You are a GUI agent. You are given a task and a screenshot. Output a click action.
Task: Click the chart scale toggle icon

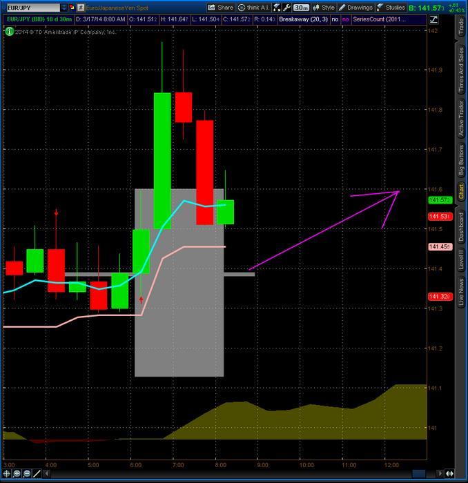tap(433, 20)
